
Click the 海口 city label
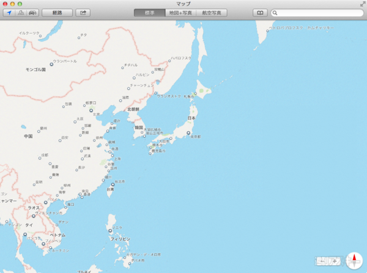pos(71,204)
